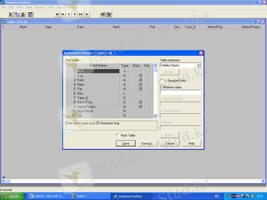Click the Cut scissors toolbar icon
Viewport: 267px width, 200px height.
coord(11,14)
